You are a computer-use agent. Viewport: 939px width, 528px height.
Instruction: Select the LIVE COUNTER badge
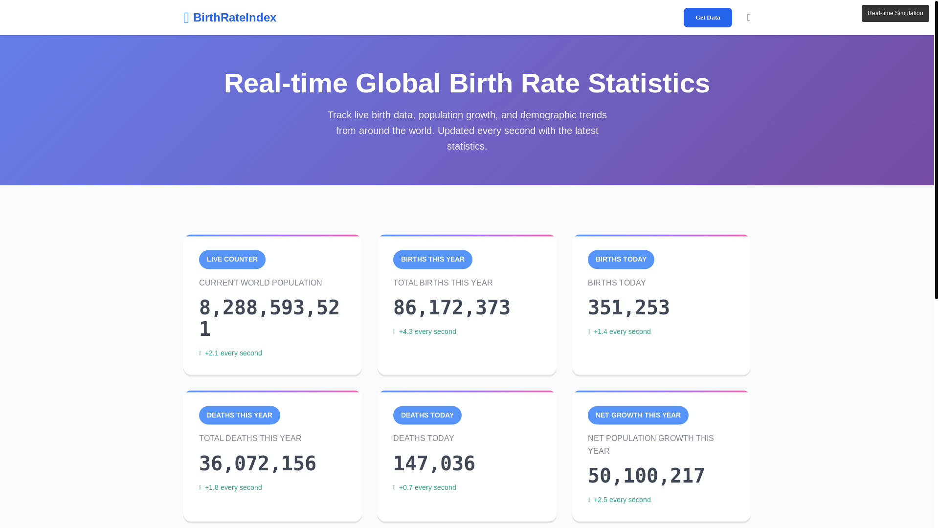click(x=232, y=259)
